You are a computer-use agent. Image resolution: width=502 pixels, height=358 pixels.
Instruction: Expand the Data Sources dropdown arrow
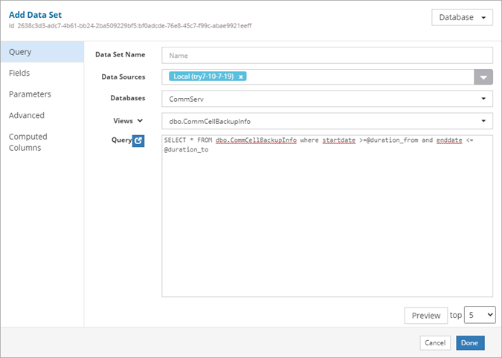[x=483, y=77]
